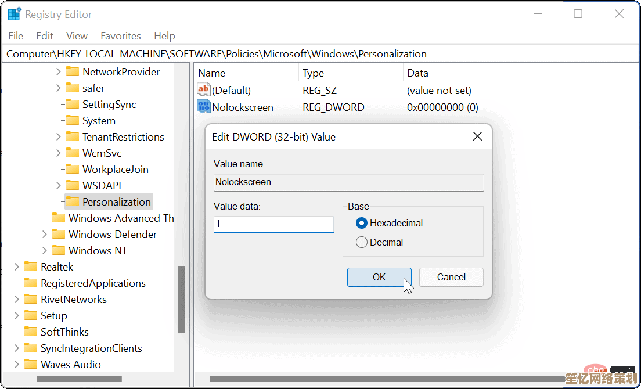
Task: Expand the SyncIntegrationClients key
Action: (x=17, y=348)
